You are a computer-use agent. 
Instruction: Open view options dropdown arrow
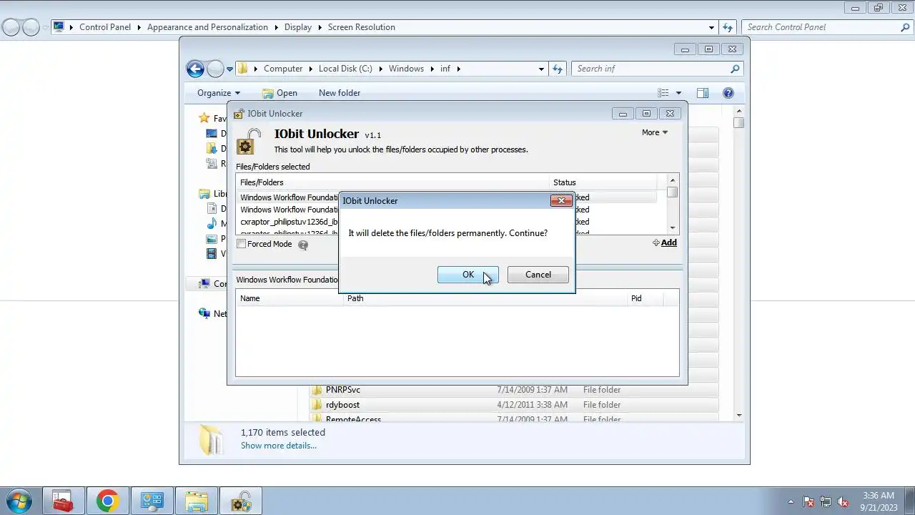tap(678, 93)
